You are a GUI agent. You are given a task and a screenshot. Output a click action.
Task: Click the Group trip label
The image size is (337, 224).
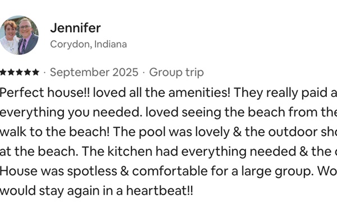[177, 72]
